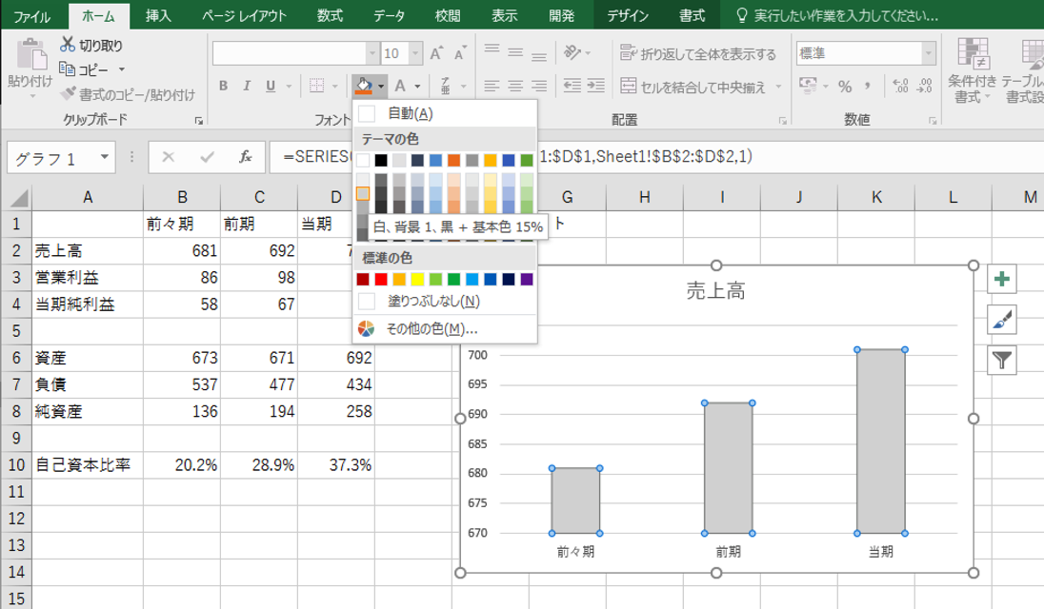
Task: Switch to the Data (データ) tab
Action: click(x=389, y=15)
